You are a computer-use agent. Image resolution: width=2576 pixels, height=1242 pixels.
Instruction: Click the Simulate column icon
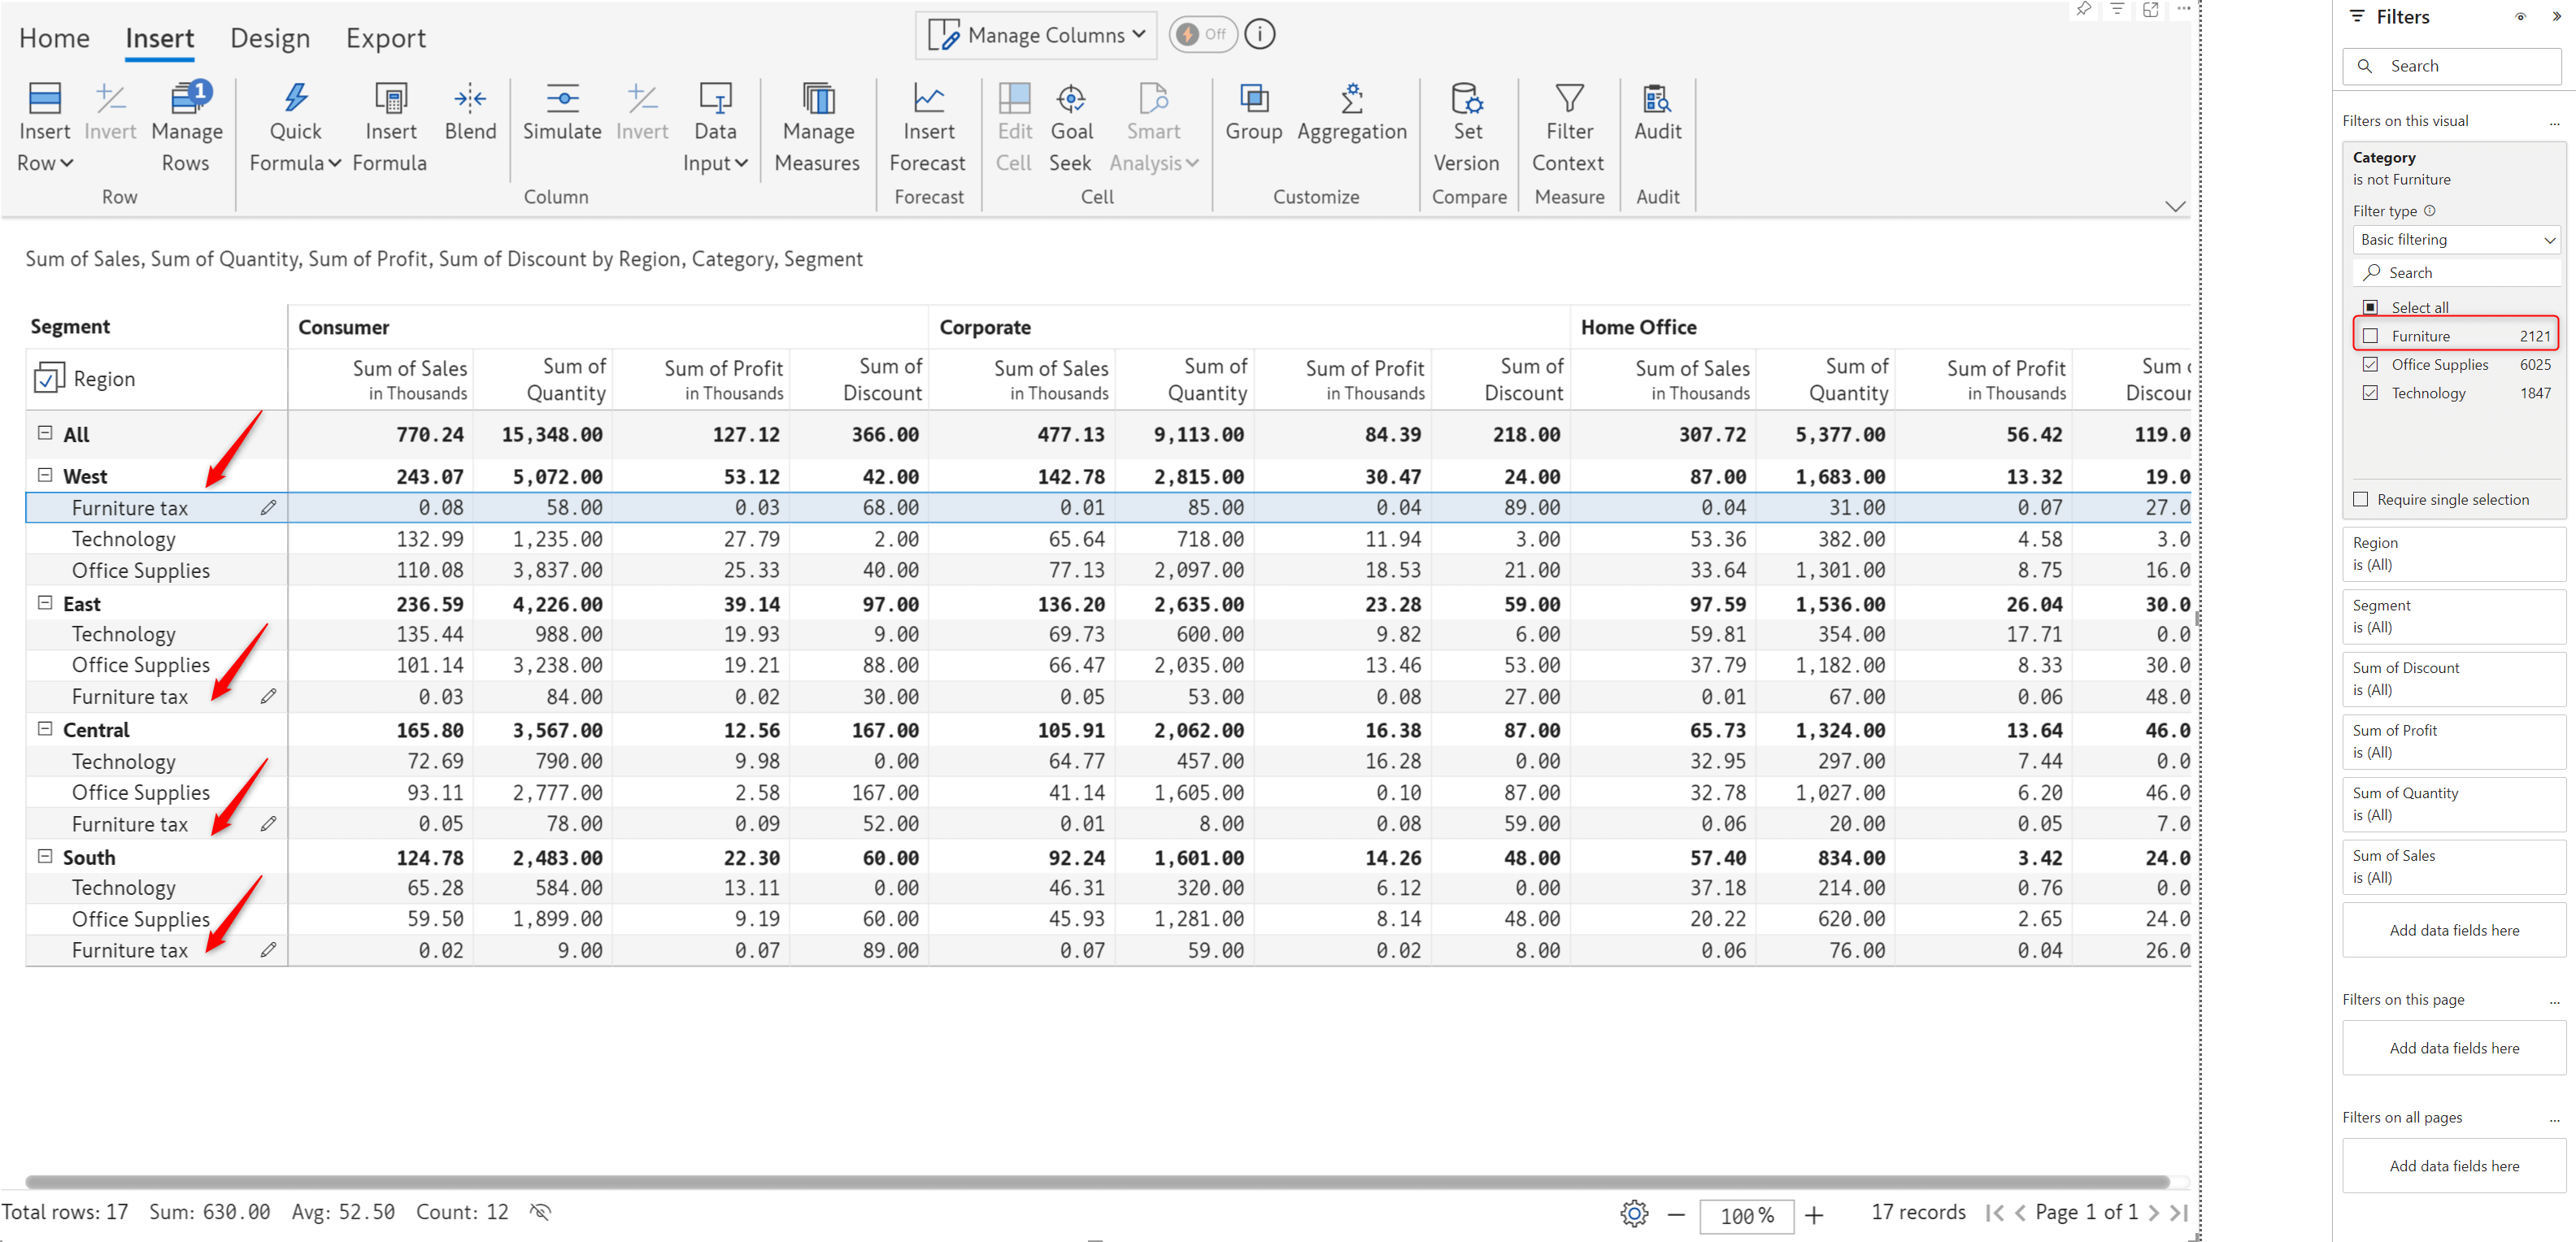[562, 99]
